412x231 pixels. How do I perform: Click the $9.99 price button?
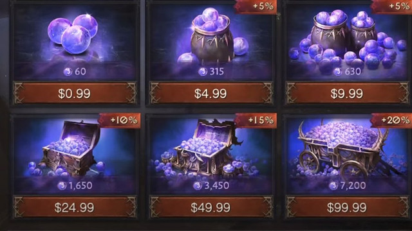click(x=347, y=93)
